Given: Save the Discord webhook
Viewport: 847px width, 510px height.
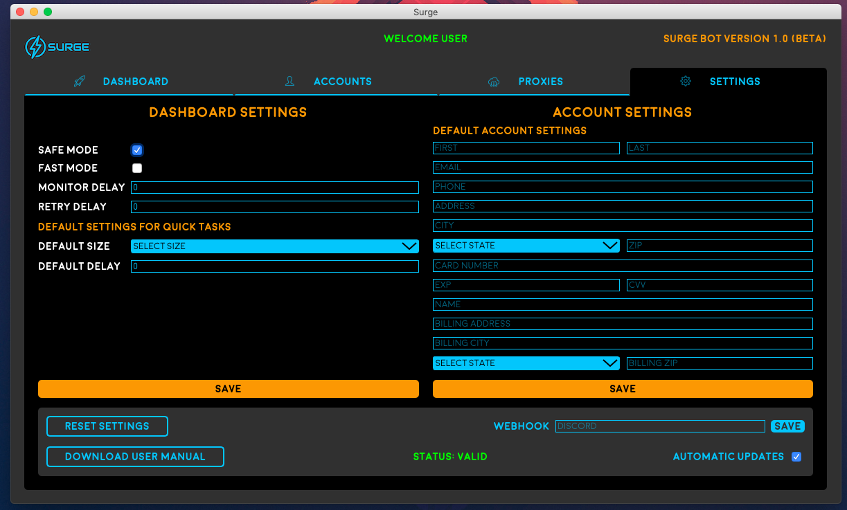Looking at the screenshot, I should click(787, 426).
